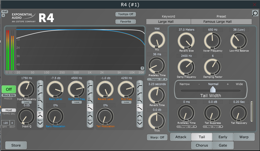
Task: Select 12 dB low-pass shape for Early filter
Action: pos(90,100)
